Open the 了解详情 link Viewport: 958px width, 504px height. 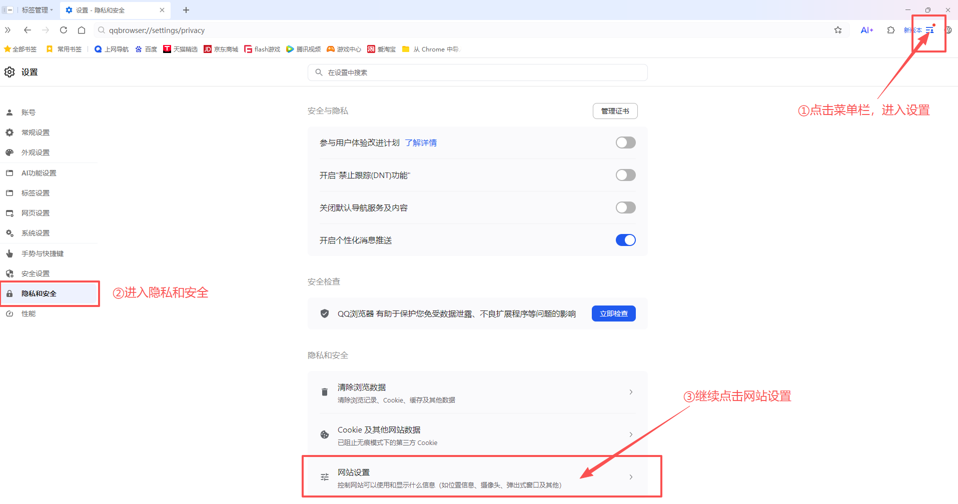(421, 143)
